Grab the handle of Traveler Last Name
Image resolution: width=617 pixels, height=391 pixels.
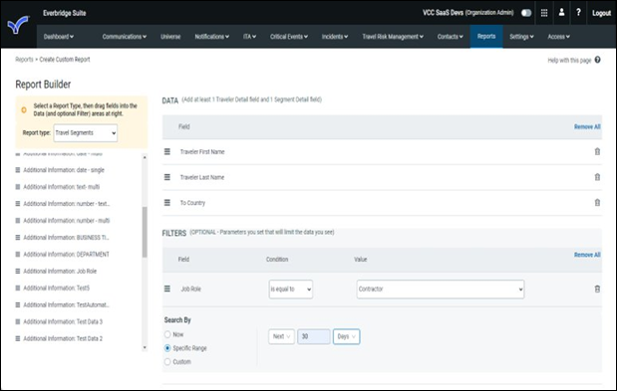coord(167,177)
